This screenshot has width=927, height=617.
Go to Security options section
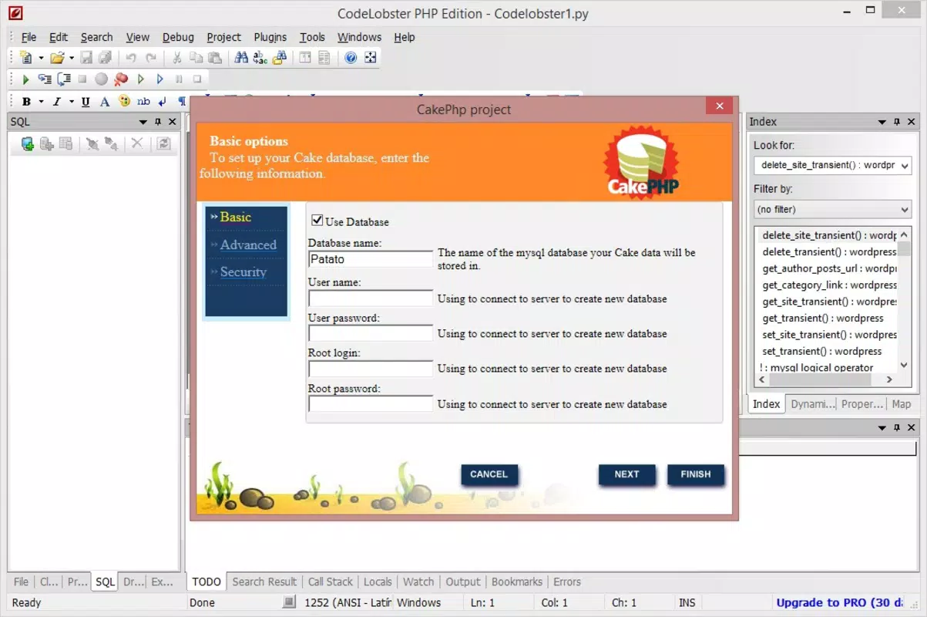(x=244, y=271)
